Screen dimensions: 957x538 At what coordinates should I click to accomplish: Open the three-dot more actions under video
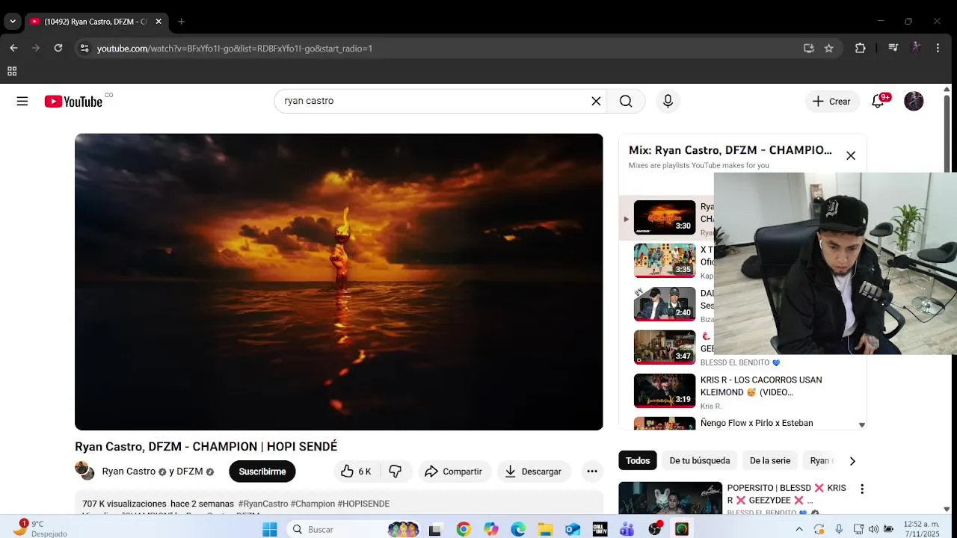pos(592,471)
